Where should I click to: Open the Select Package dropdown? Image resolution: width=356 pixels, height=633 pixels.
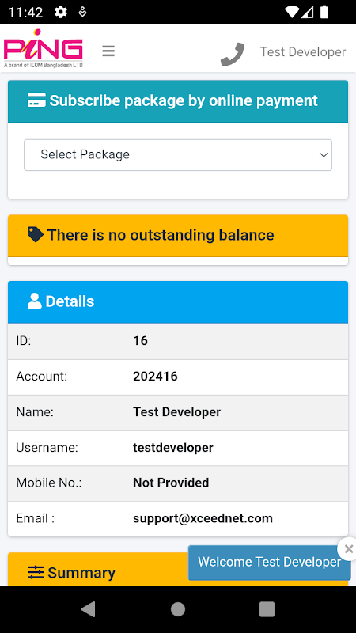178,155
